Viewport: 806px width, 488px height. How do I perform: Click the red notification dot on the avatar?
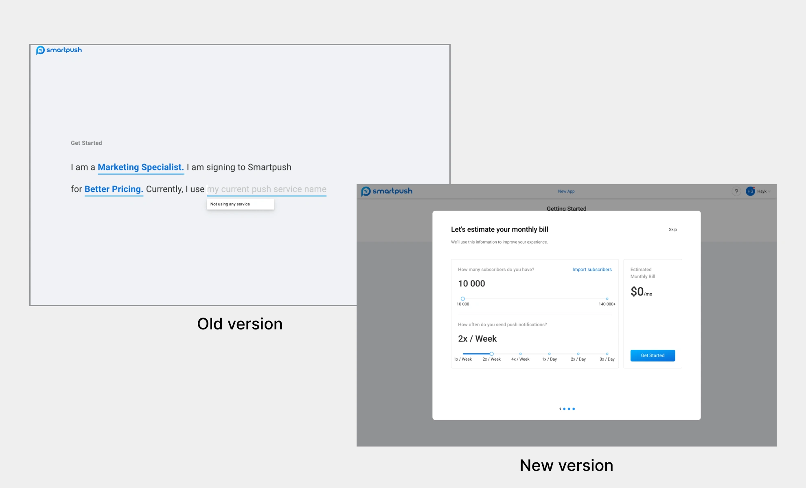754,187
